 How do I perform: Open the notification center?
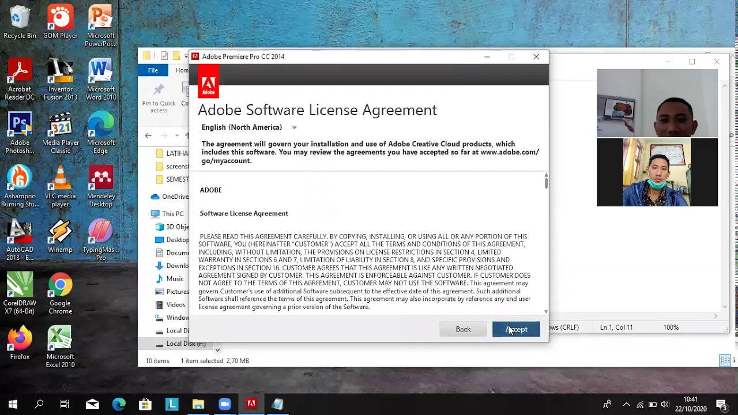click(x=722, y=404)
